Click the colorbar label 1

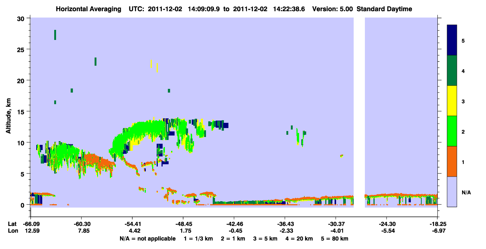pos(463,162)
